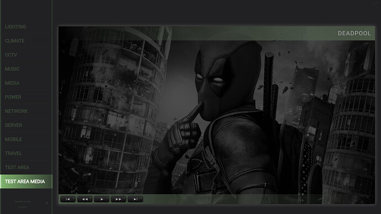Open the Power section
The height and width of the screenshot is (214, 381).
coord(26,97)
